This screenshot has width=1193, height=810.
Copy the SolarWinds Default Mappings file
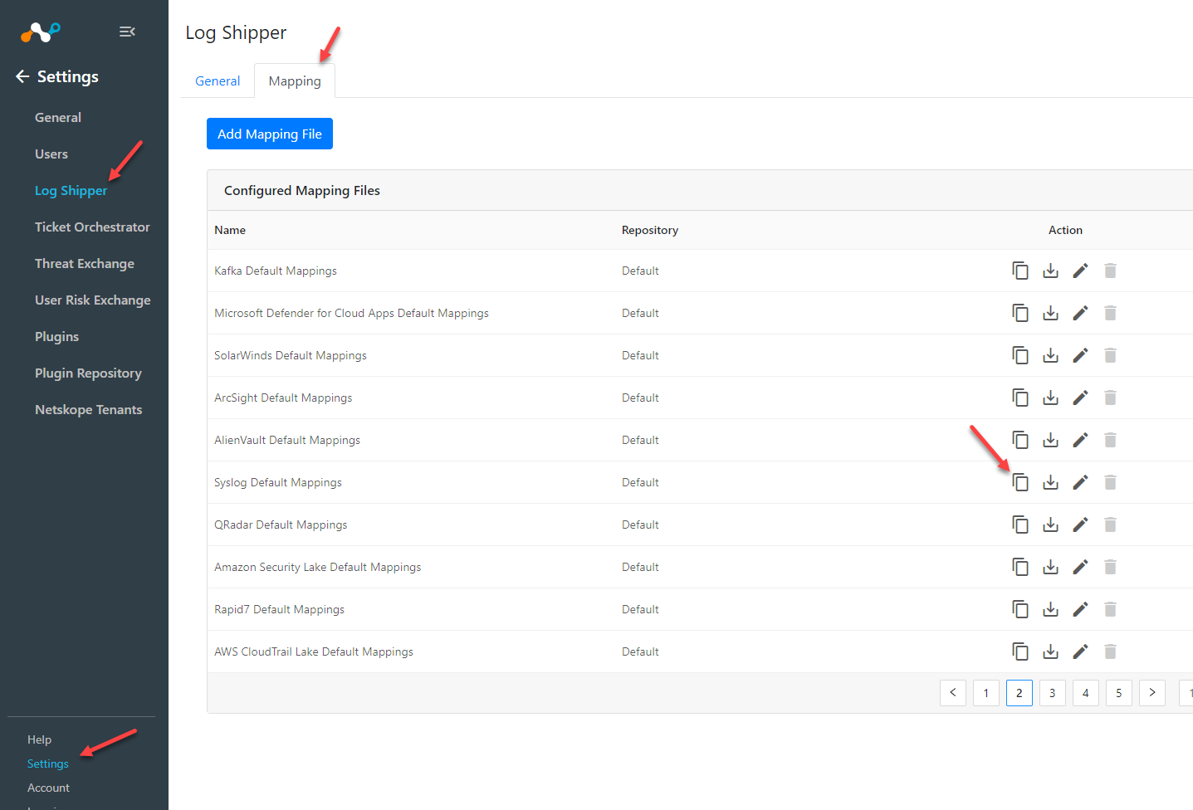(1020, 355)
